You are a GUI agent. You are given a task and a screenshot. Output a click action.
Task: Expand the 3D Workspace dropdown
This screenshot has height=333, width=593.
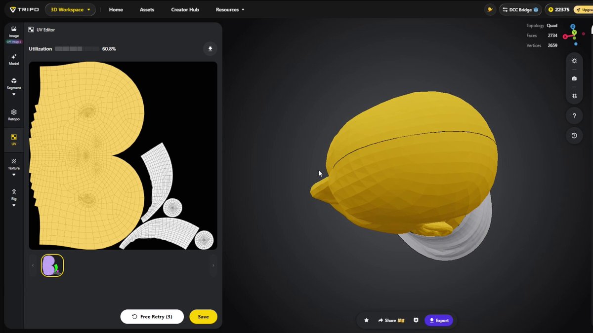pyautogui.click(x=71, y=9)
